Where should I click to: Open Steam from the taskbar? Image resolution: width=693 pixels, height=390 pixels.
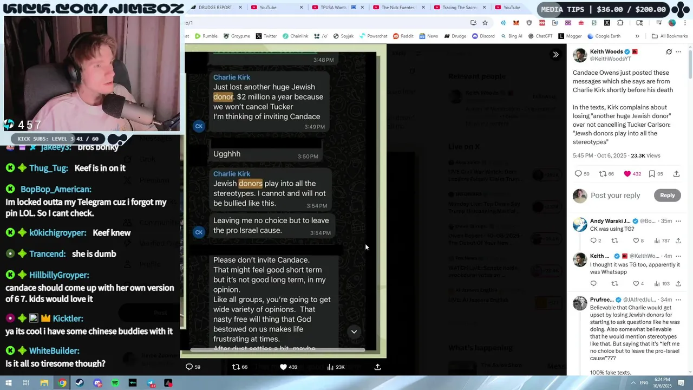tap(80, 383)
